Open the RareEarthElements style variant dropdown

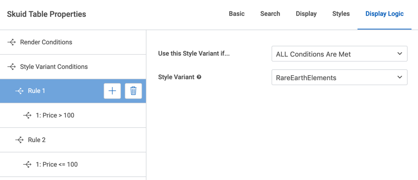tap(339, 77)
